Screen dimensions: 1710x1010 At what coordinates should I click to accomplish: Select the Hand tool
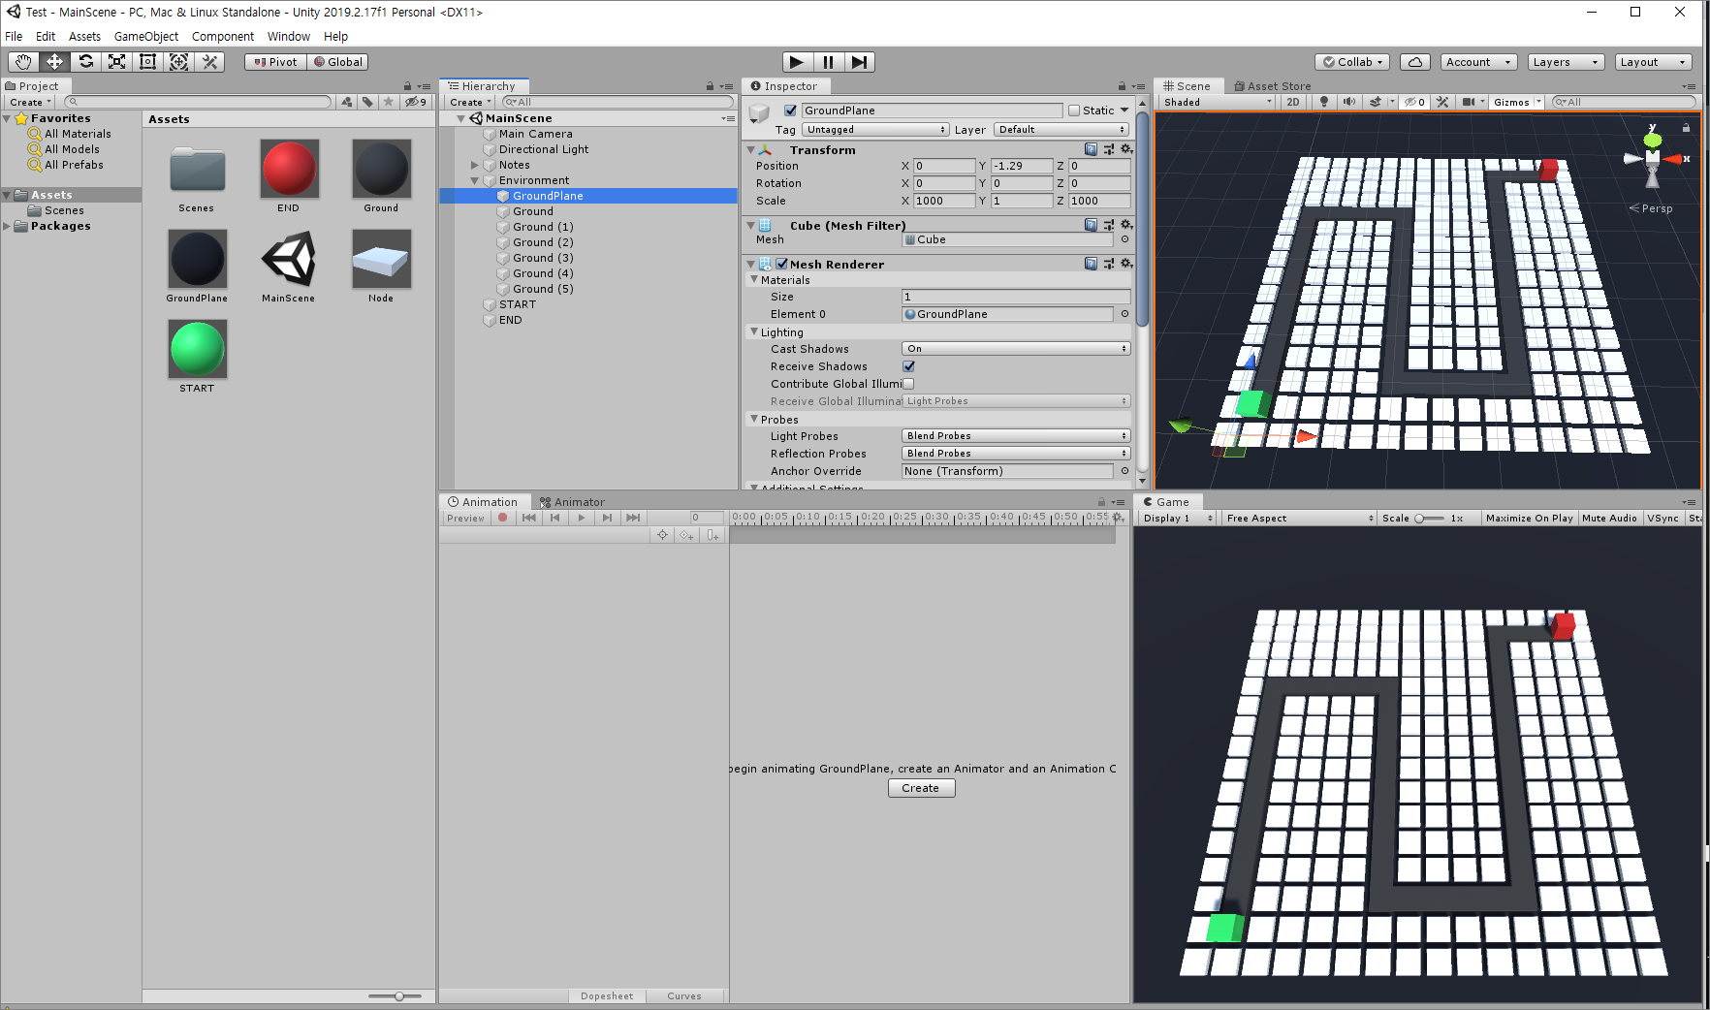23,62
